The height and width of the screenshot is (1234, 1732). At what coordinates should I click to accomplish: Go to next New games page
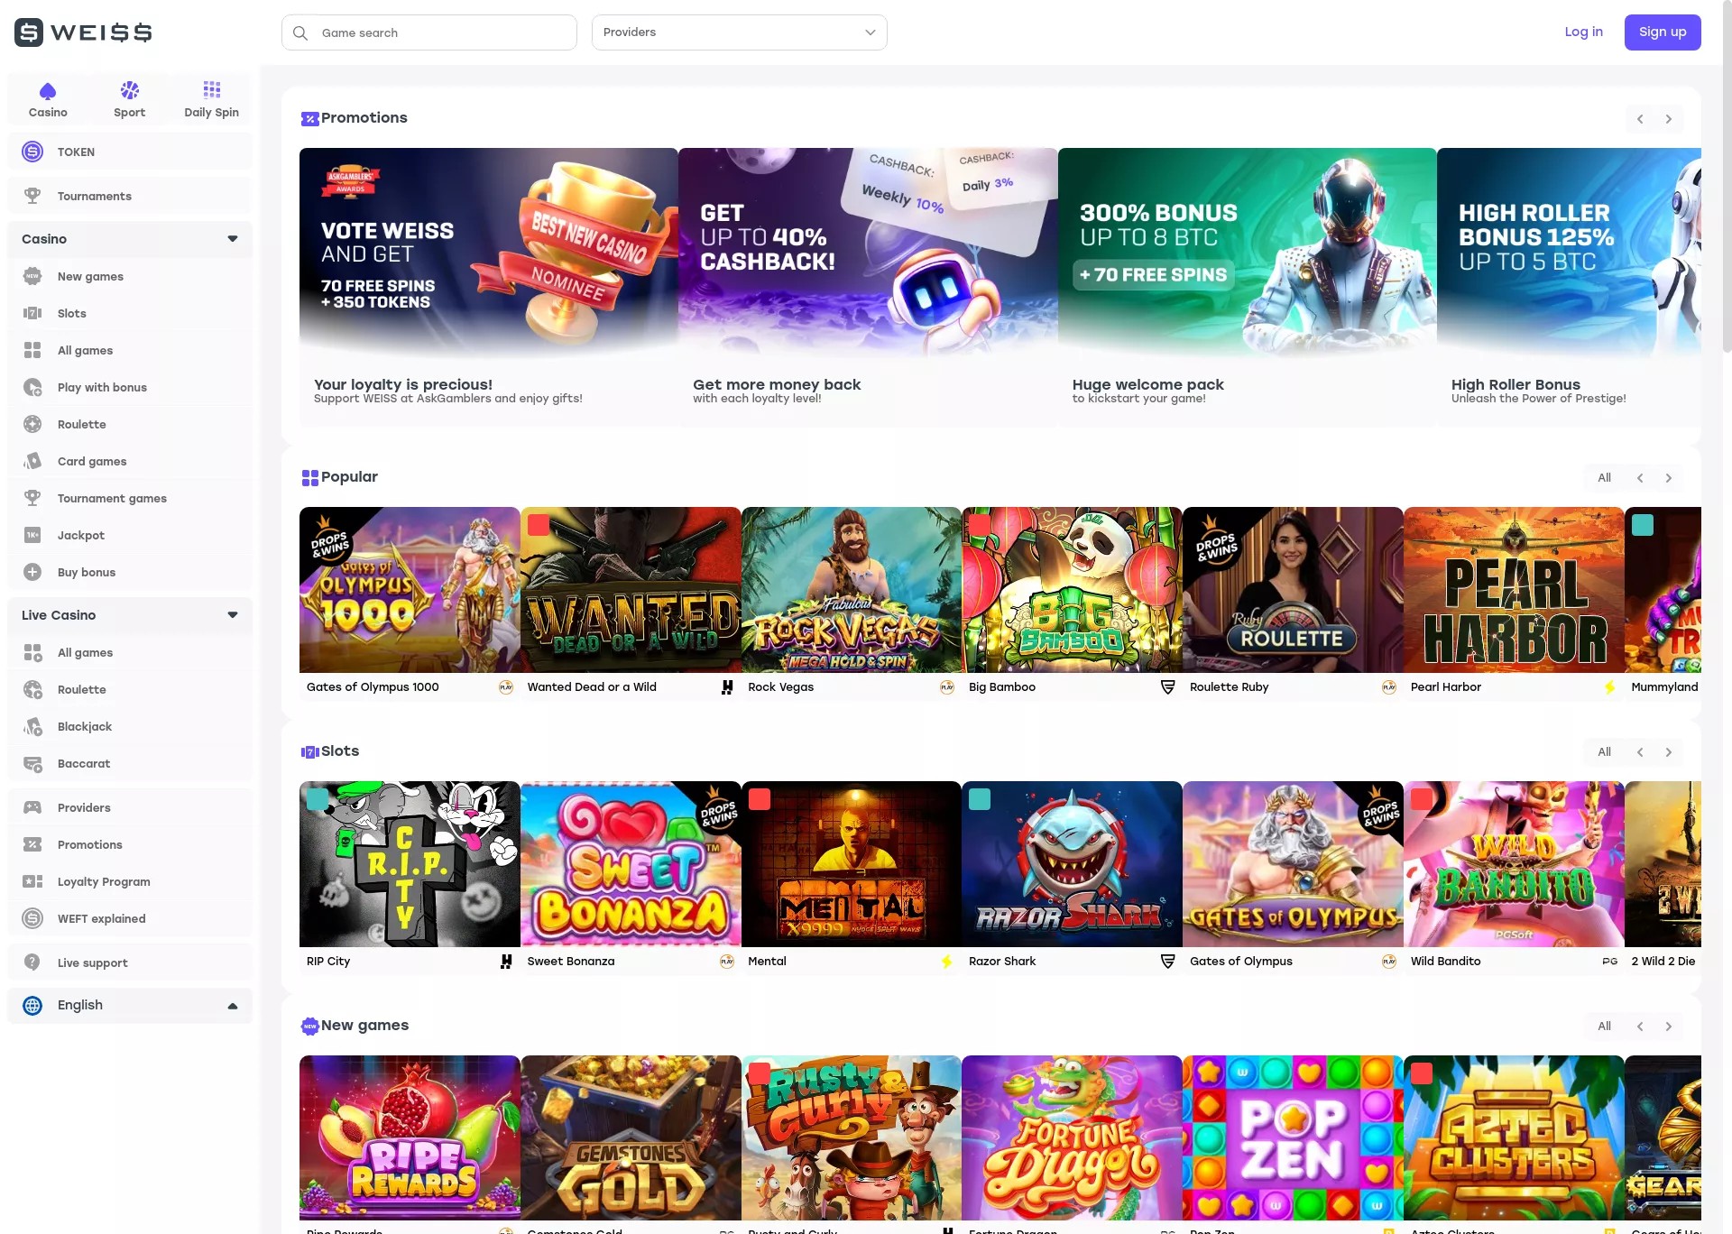click(x=1669, y=1027)
